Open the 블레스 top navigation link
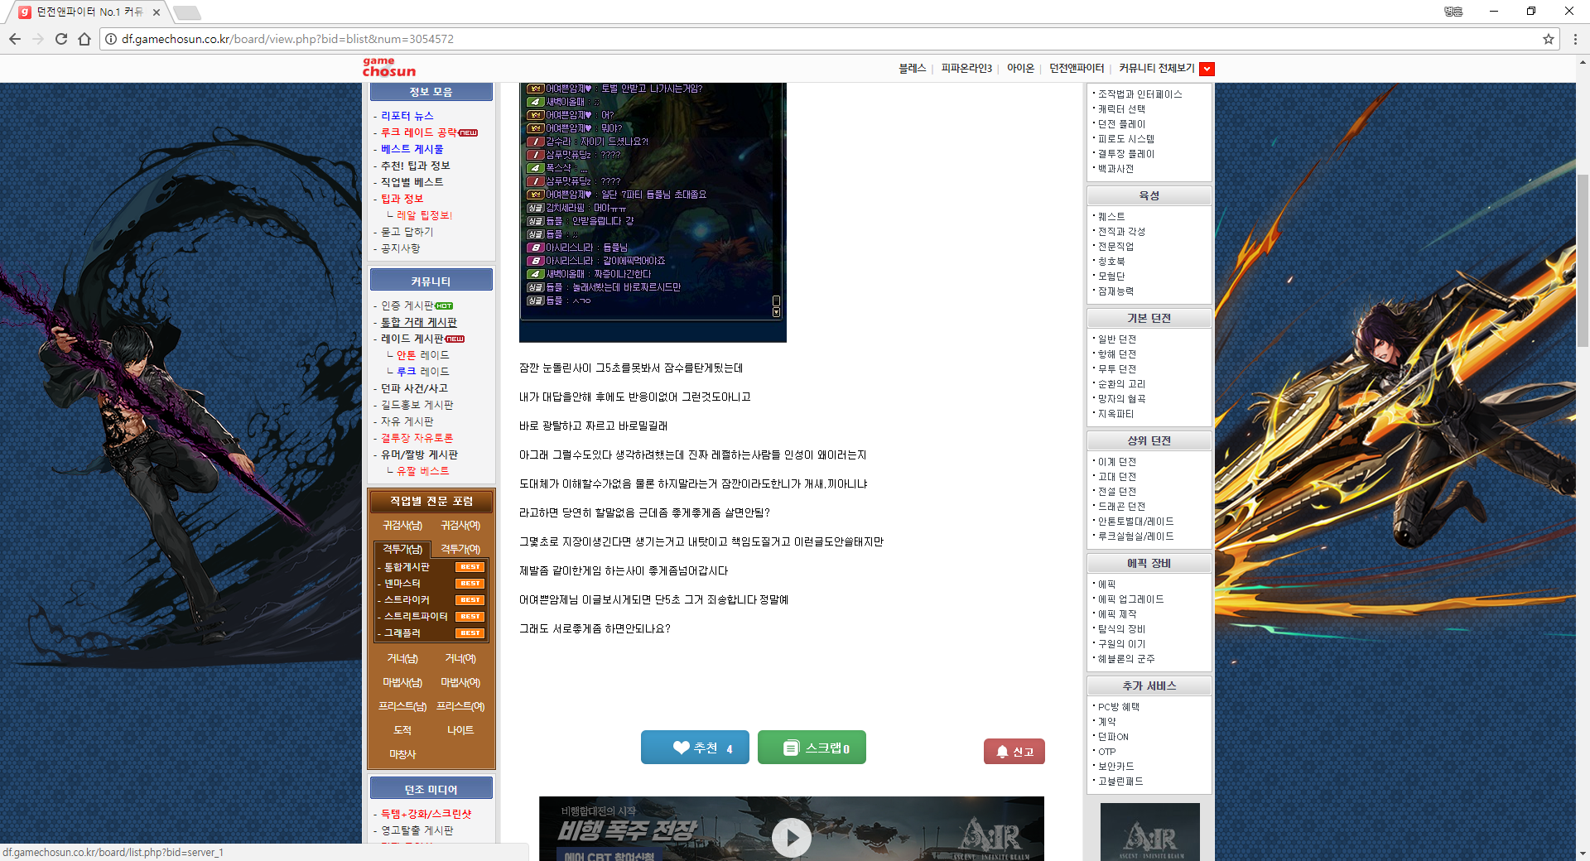This screenshot has width=1590, height=861. click(x=912, y=69)
